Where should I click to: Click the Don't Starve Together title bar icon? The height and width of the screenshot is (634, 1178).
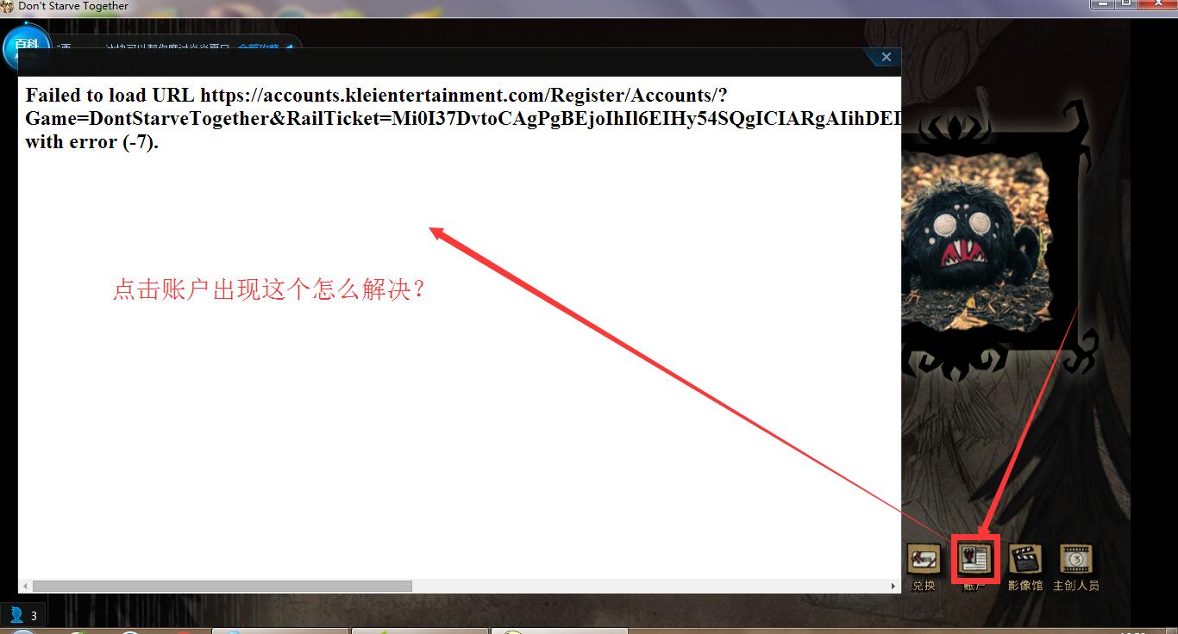tap(8, 7)
